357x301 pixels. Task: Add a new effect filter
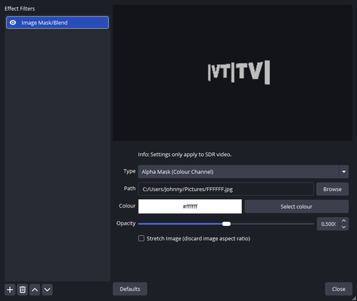(x=10, y=290)
